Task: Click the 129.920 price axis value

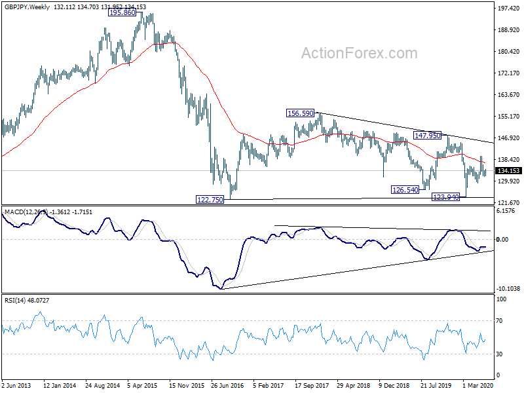Action: (x=508, y=181)
